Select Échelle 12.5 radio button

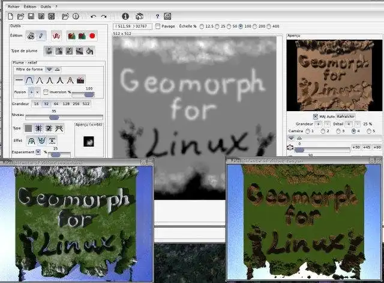coord(202,26)
